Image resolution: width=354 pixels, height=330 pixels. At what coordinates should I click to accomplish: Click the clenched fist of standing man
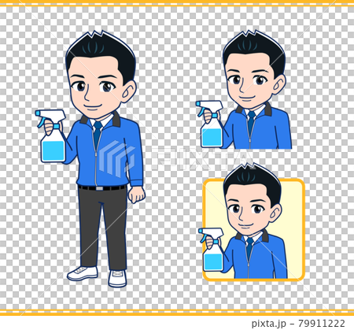136,195
